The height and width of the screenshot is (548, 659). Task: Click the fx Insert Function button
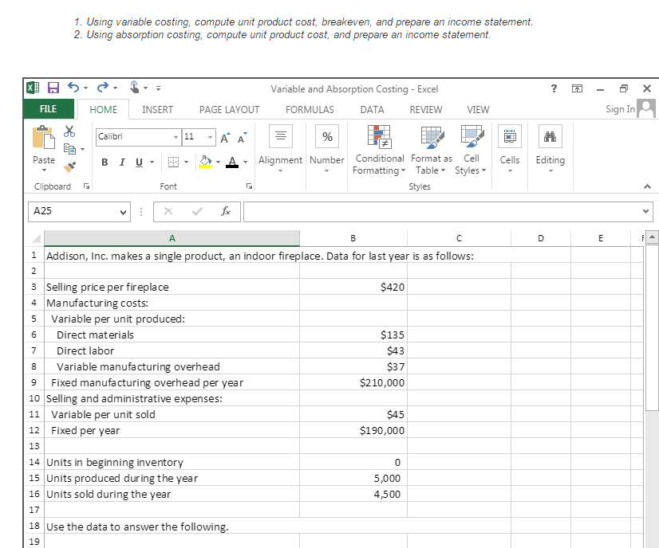coord(226,212)
